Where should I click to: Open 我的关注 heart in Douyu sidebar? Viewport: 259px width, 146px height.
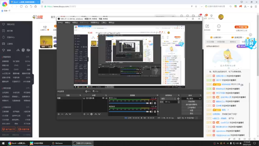pos(4,24)
